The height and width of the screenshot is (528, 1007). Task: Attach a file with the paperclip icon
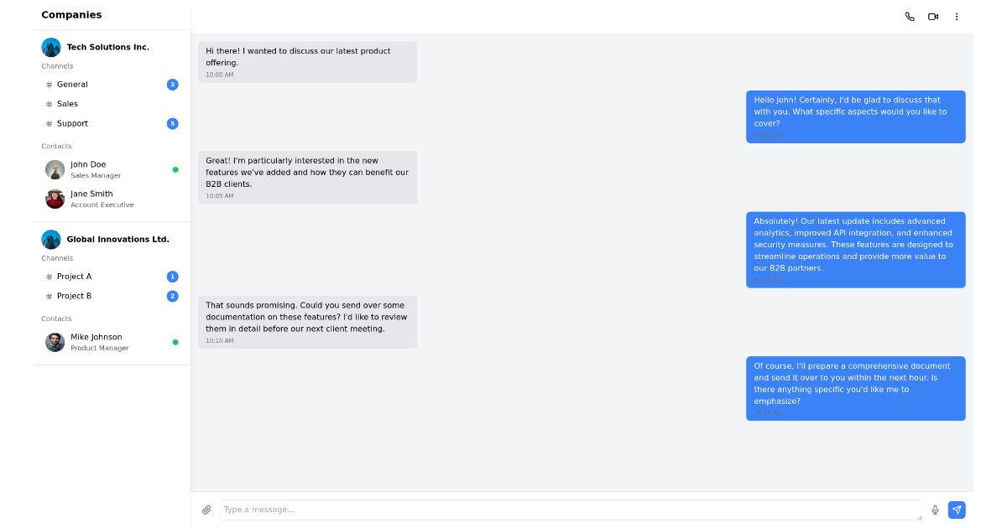coord(206,510)
